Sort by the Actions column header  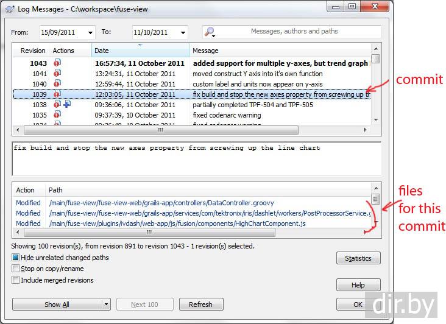(70, 51)
